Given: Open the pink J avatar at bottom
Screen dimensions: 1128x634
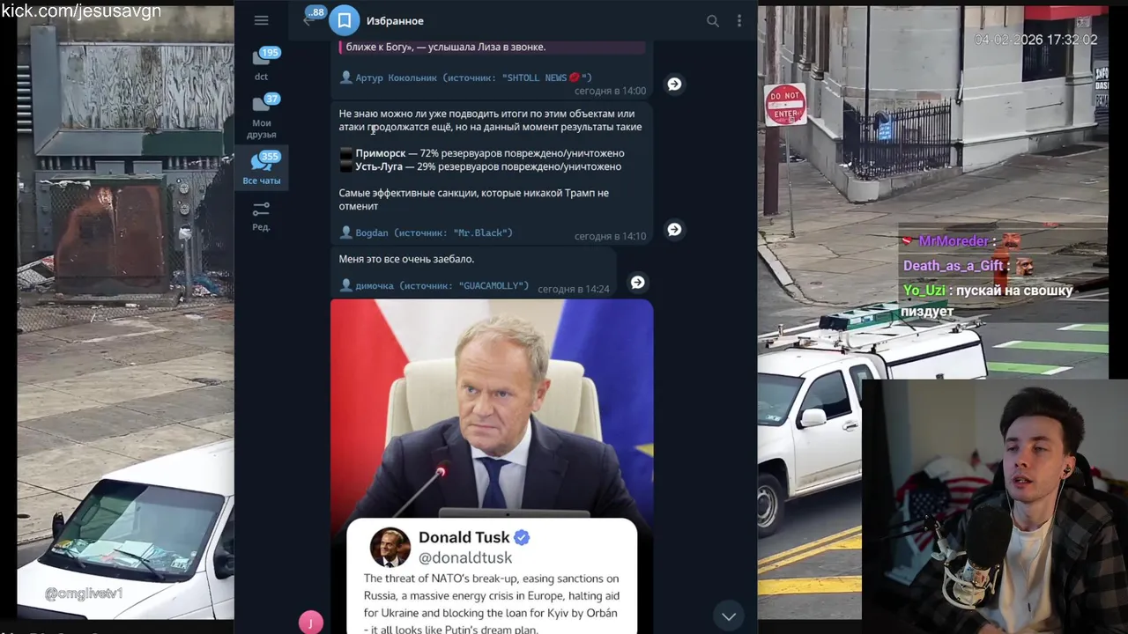Looking at the screenshot, I should [x=310, y=623].
